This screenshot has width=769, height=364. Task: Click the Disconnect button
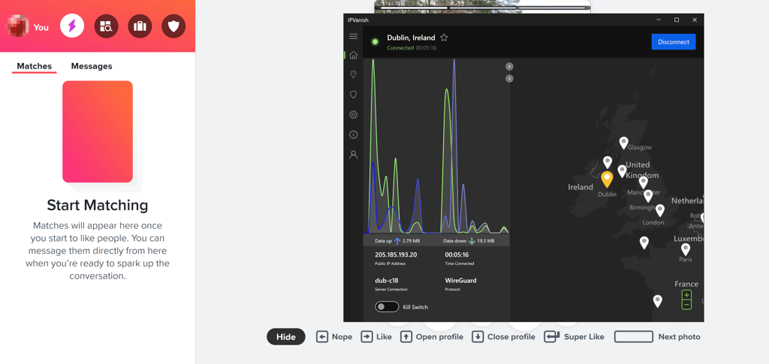[x=674, y=41]
